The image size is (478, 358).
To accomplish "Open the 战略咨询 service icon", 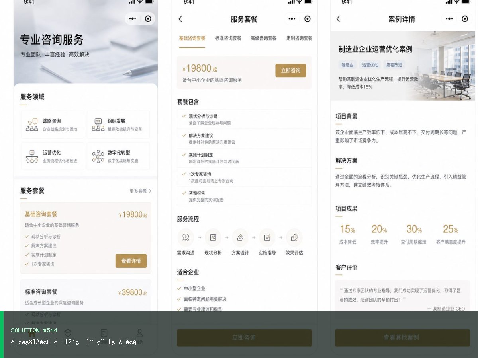I will click(32, 125).
